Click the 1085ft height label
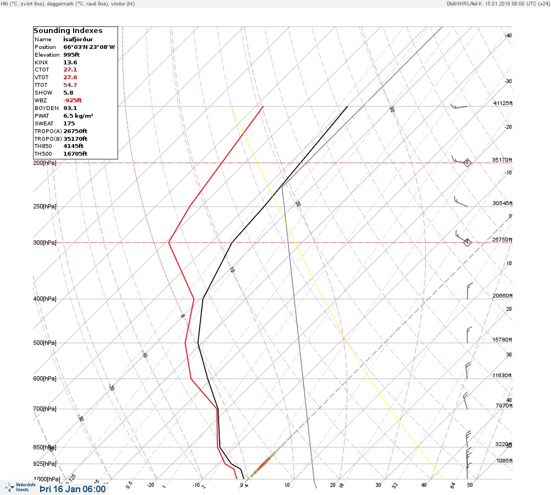The image size is (551, 495). point(504,460)
